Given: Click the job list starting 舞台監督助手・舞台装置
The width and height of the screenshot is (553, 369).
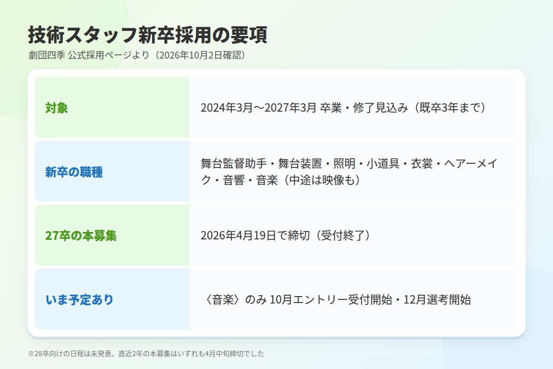Looking at the screenshot, I should click(349, 172).
